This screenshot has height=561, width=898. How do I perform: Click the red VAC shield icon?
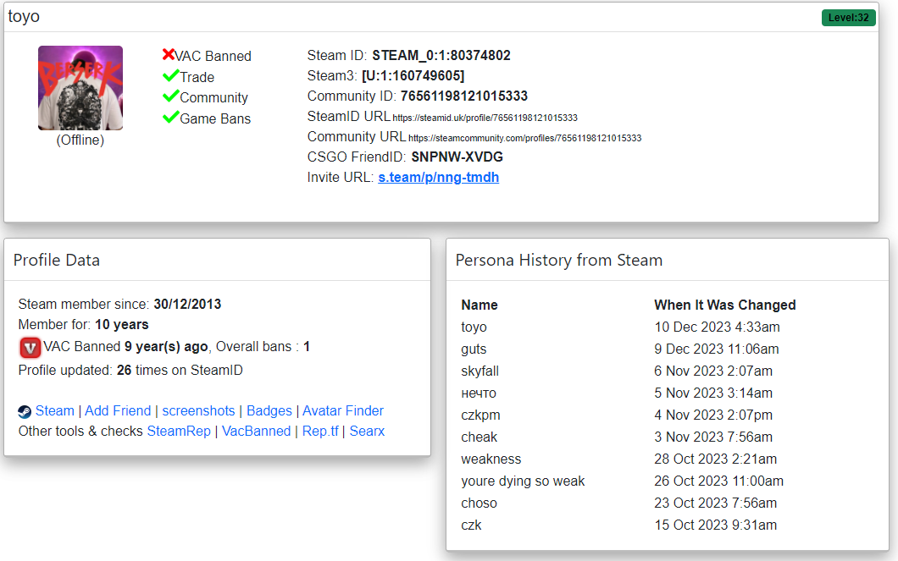point(30,347)
